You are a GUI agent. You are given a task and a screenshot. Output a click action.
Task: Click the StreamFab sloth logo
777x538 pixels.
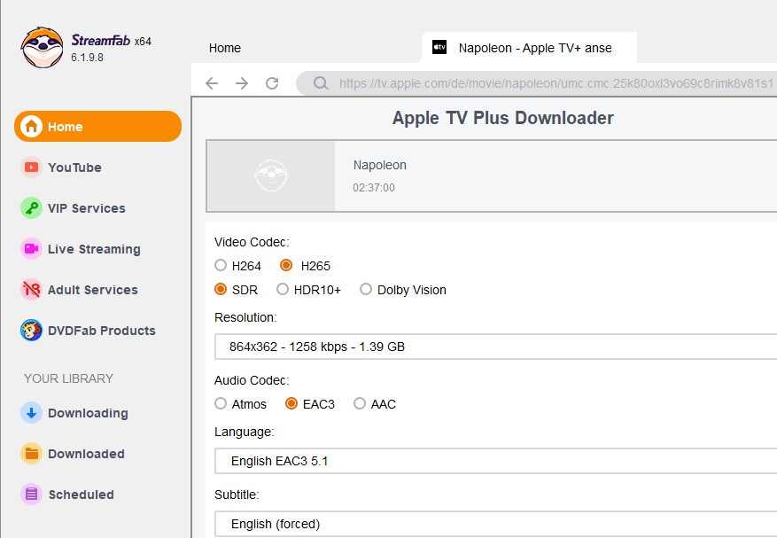[42, 48]
